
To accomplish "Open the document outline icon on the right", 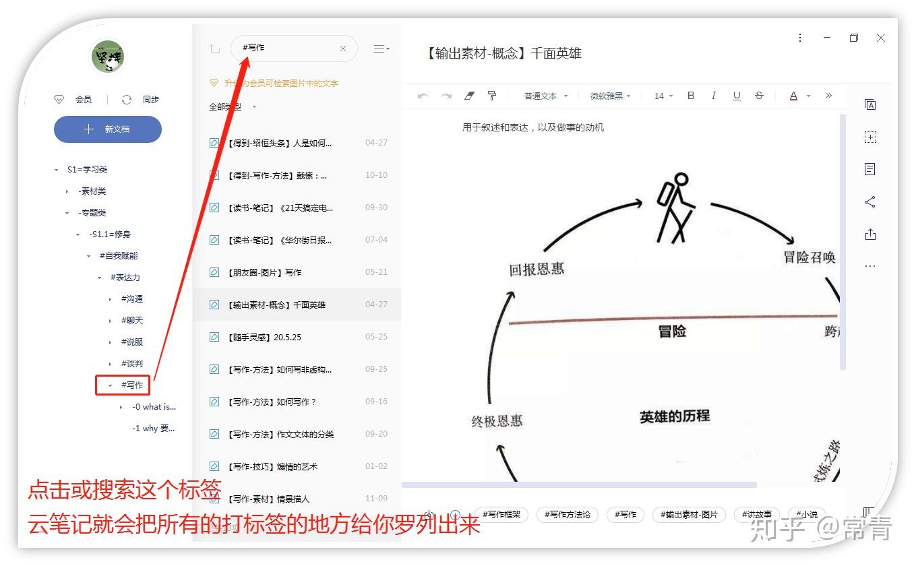I will [x=870, y=169].
